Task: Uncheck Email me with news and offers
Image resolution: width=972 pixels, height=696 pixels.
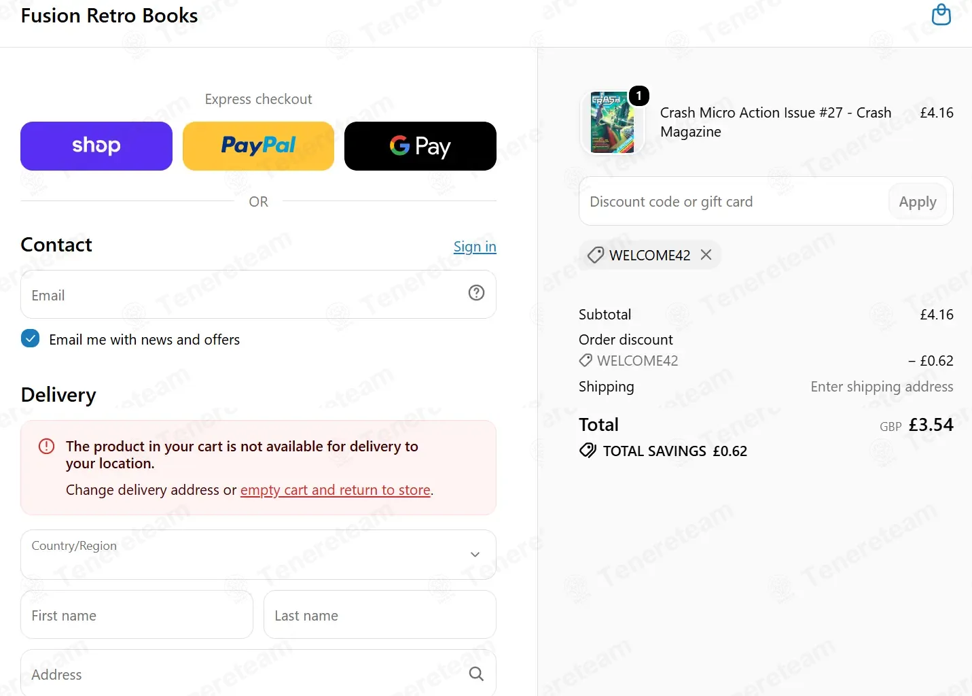Action: [x=30, y=338]
